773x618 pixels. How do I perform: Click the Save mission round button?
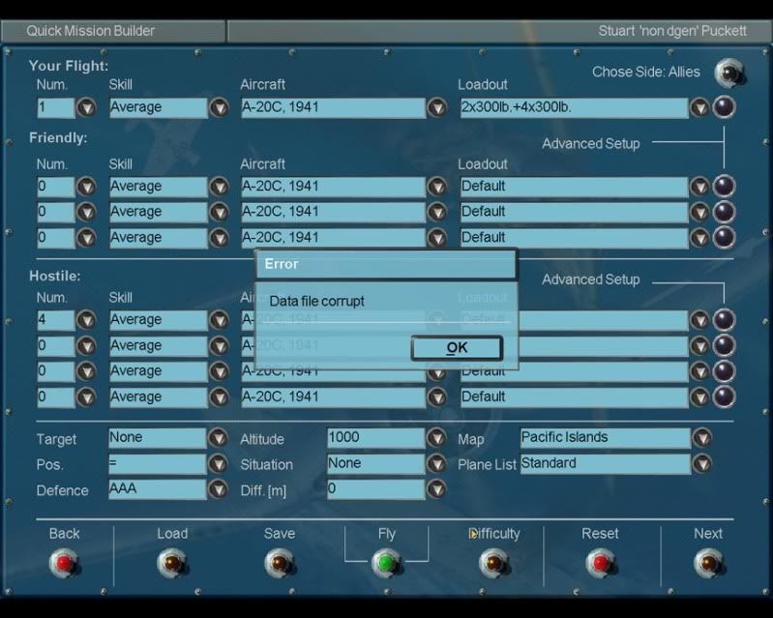tap(279, 563)
